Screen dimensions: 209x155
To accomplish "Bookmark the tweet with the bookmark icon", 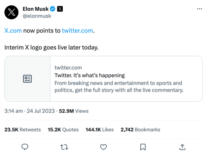I will (x=143, y=147).
